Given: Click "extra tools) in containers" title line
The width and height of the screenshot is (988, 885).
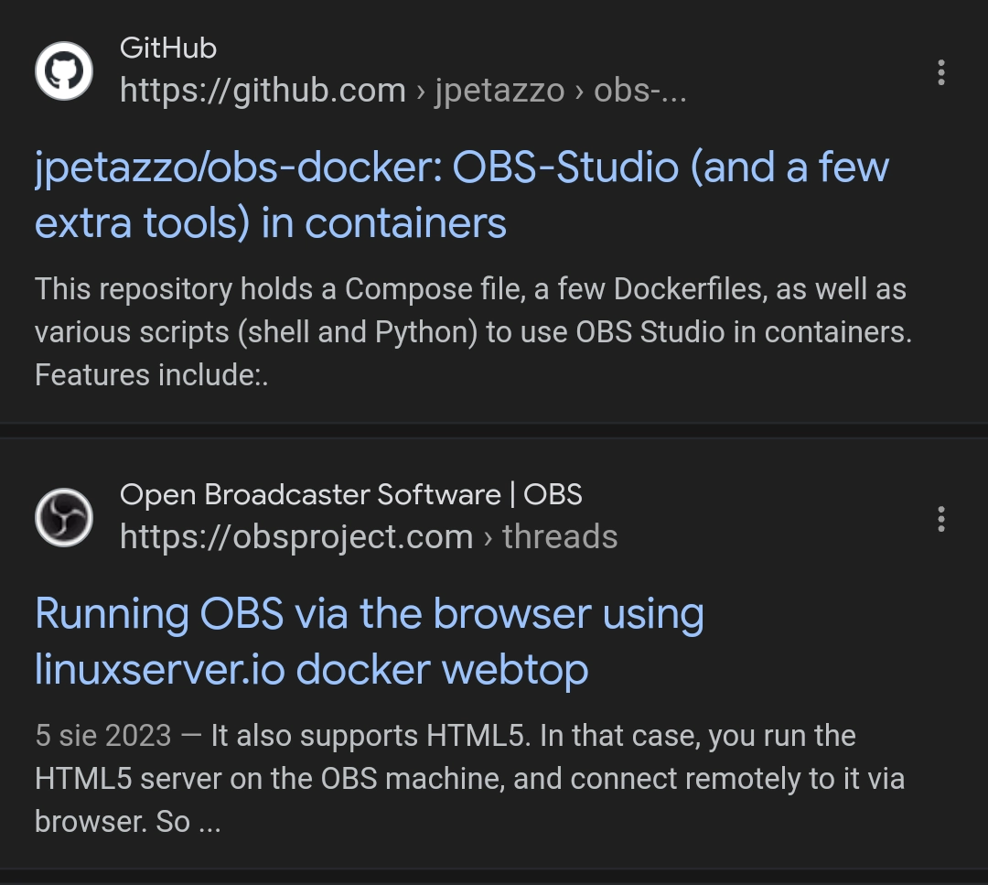Looking at the screenshot, I should [271, 223].
